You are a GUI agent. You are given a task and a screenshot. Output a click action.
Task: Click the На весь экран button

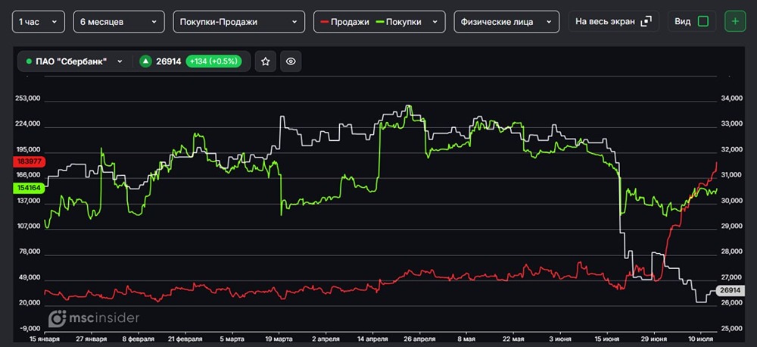pos(614,21)
